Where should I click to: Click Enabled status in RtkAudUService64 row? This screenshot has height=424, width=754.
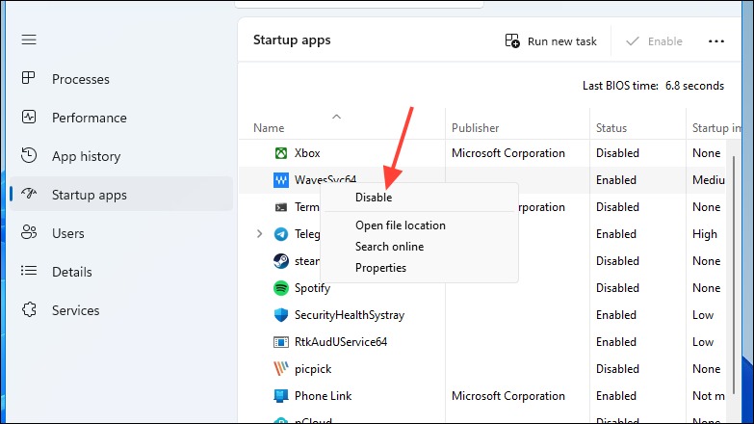coord(616,342)
